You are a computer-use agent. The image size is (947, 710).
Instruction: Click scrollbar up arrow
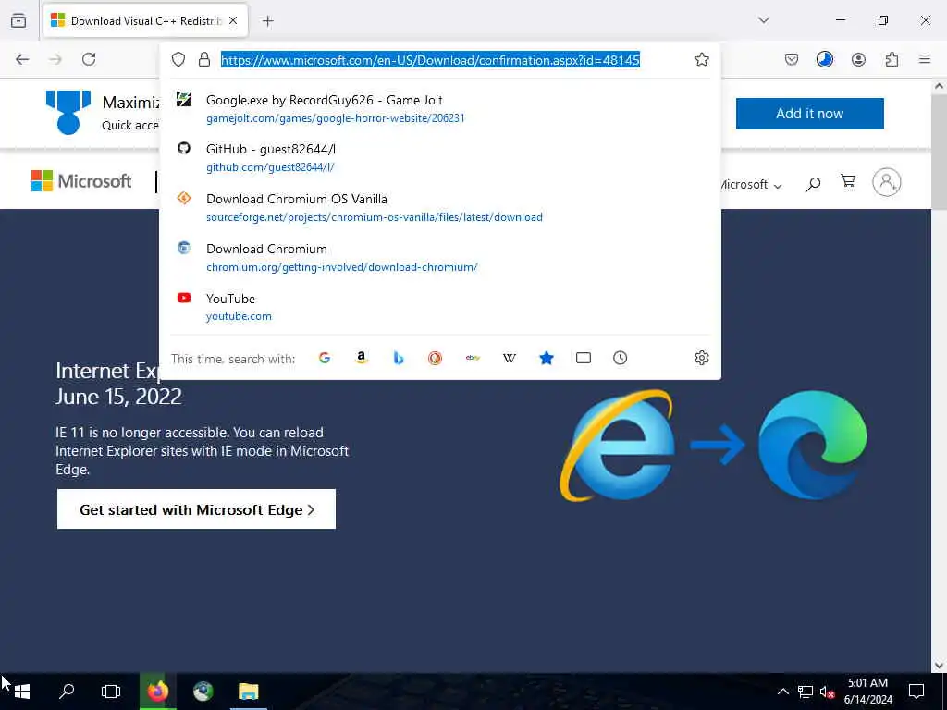939,86
